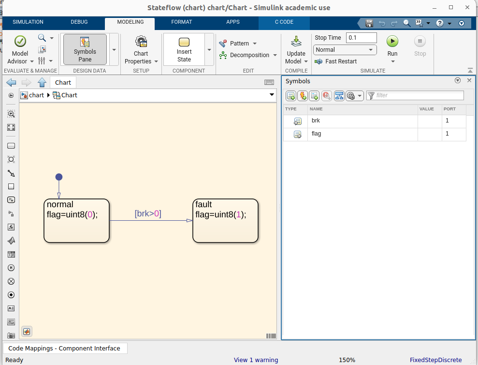
Task: Save the model with the floppy icon
Action: tap(369, 23)
